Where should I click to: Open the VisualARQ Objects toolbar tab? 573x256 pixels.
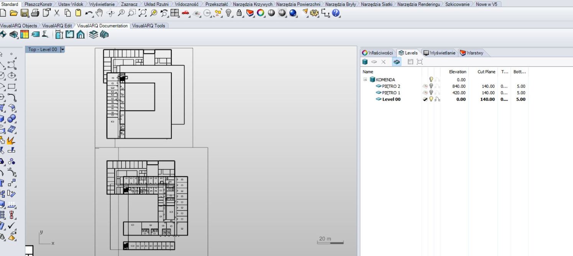point(19,26)
